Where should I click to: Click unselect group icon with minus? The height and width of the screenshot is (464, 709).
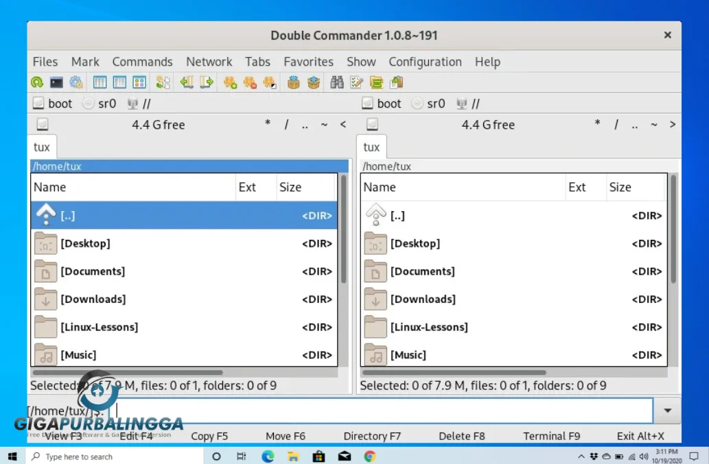[x=250, y=82]
